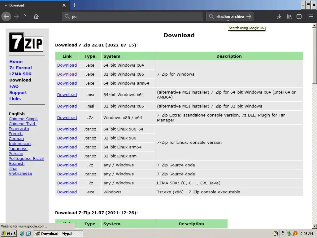The width and height of the screenshot is (317, 238).
Task: Click the vertical scrollbar thumb
Action: click(x=315, y=56)
